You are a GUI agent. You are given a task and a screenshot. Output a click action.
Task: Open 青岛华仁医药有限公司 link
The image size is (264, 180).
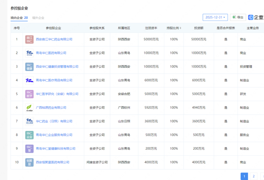[51, 53]
